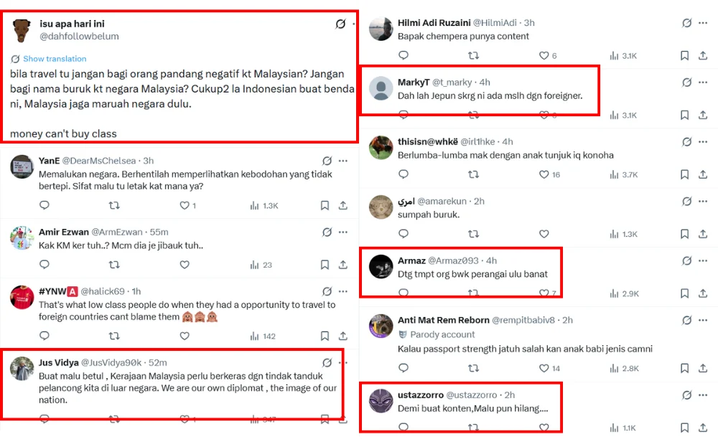Open MarkyT's profile avatar

pos(381,89)
